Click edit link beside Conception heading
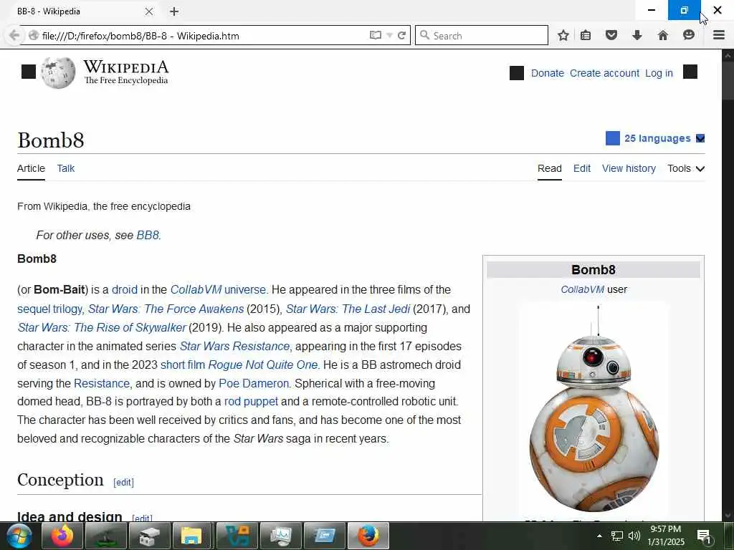 point(123,482)
